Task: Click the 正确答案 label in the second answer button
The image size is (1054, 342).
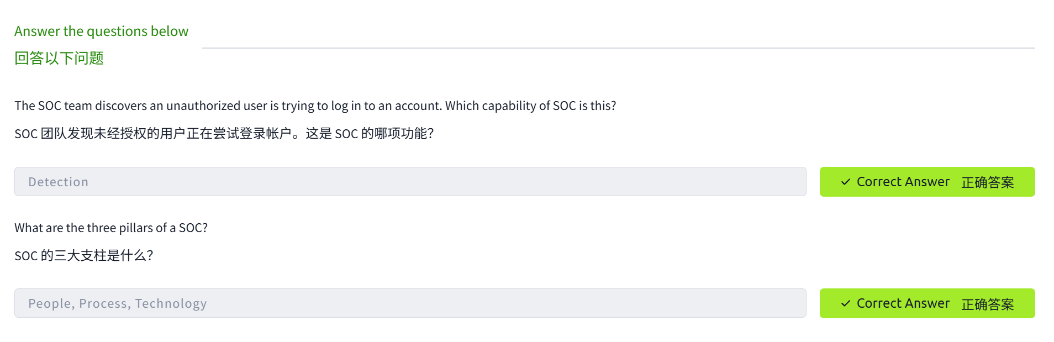Action: click(x=987, y=304)
